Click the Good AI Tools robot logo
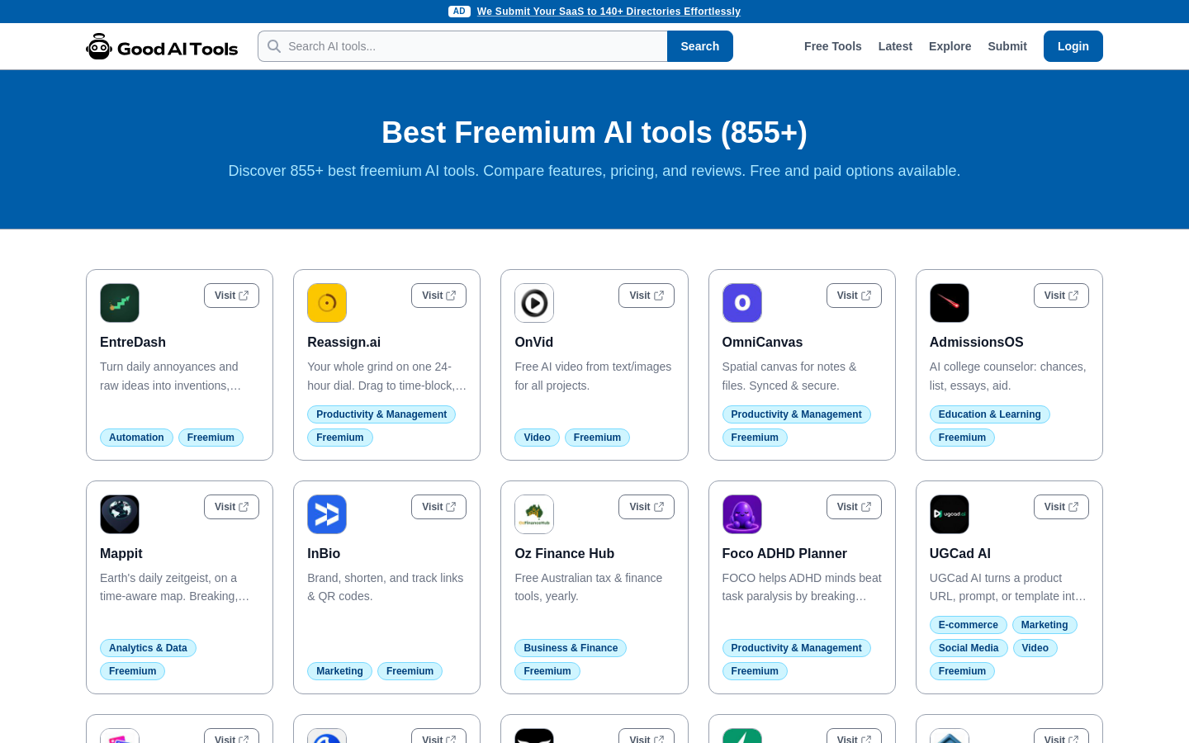The width and height of the screenshot is (1189, 743). (162, 47)
